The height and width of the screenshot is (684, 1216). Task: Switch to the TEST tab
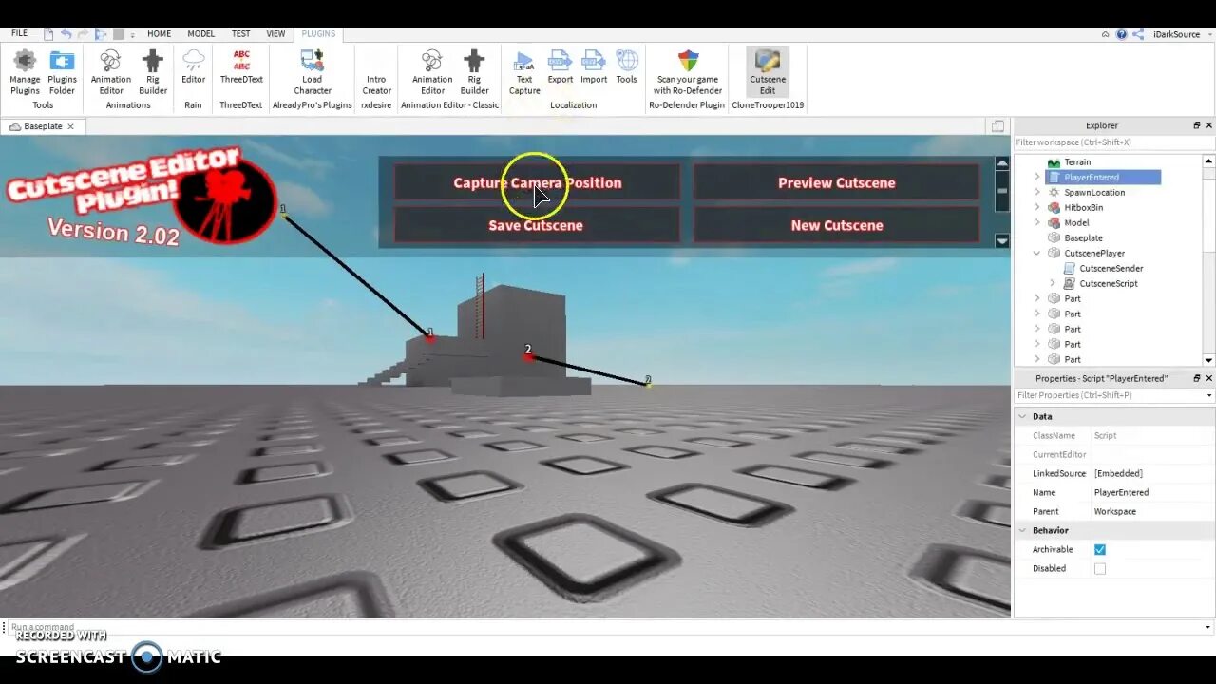click(241, 33)
